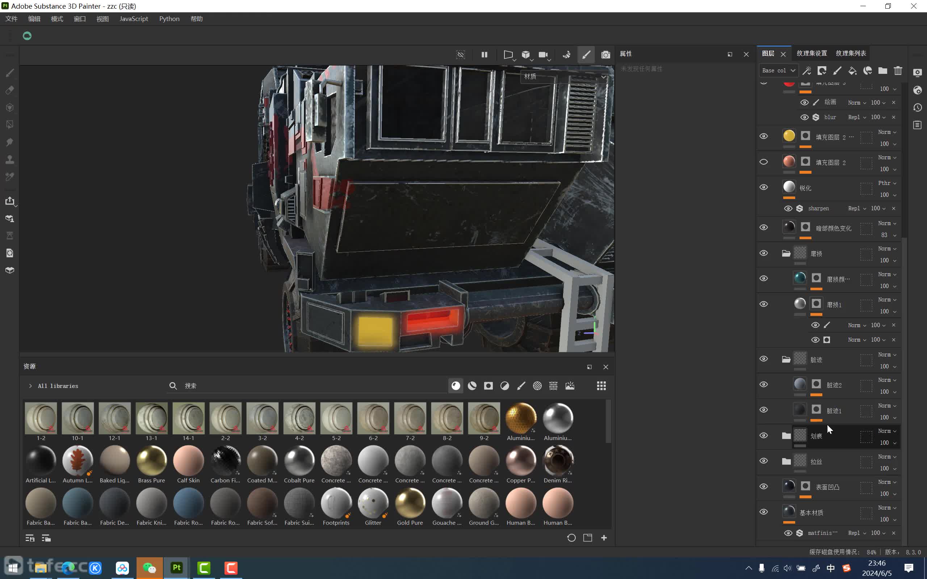Screen dimensions: 927x579
Task: Refresh the asset library
Action: pyautogui.click(x=571, y=538)
